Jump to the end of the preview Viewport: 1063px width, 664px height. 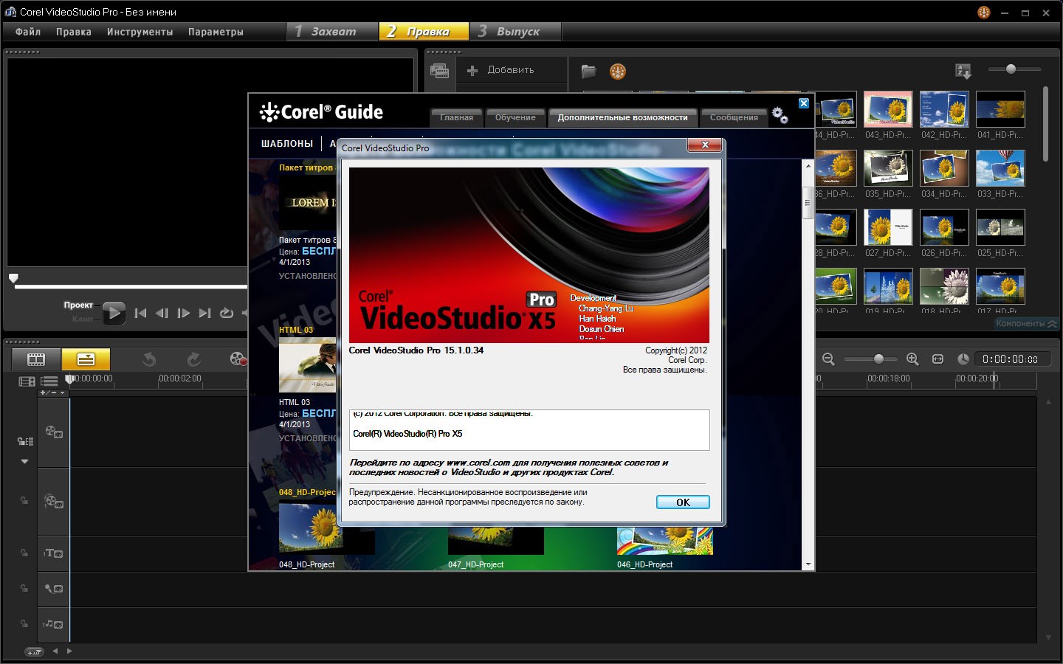click(205, 313)
